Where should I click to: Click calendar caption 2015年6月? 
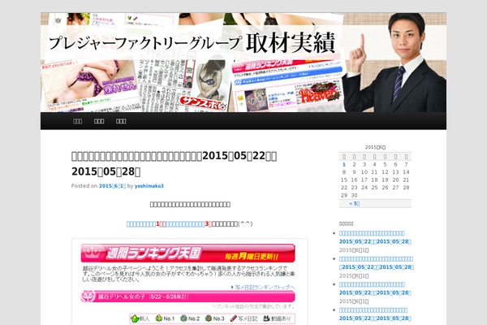(375, 147)
